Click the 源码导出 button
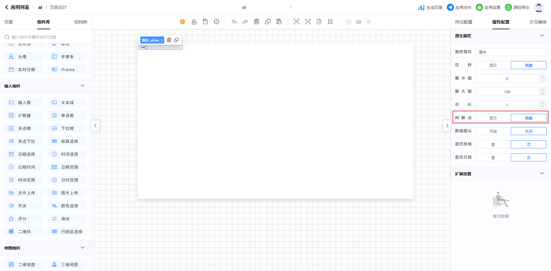551x271 pixels. pos(517,7)
